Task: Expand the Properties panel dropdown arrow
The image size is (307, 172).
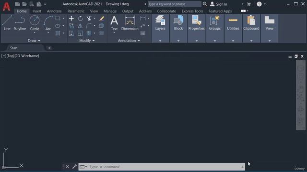Action: click(197, 41)
